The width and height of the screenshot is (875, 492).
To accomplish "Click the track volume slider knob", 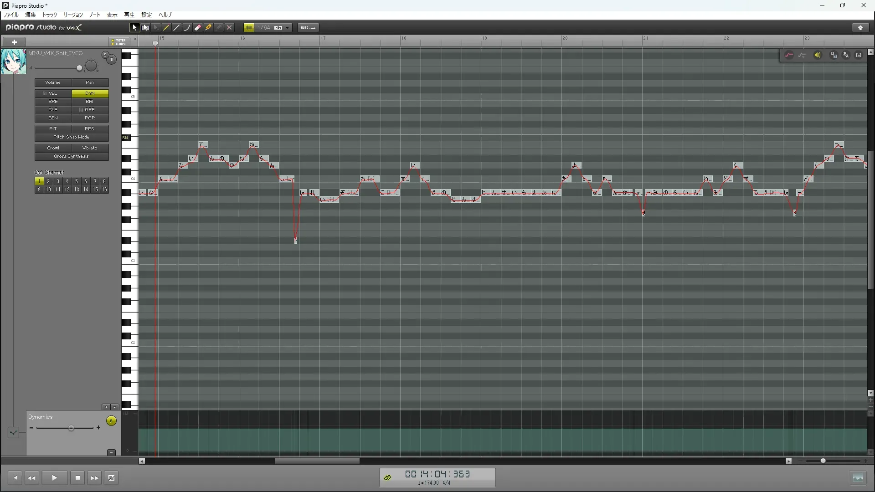I will (x=79, y=68).
